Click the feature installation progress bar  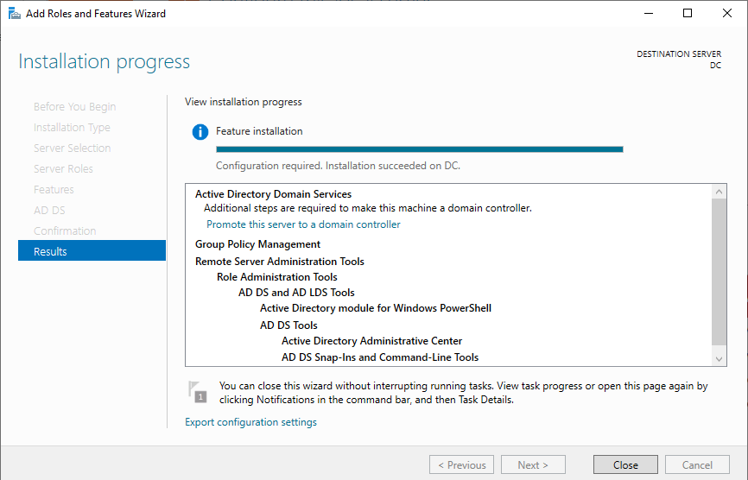[419, 149]
